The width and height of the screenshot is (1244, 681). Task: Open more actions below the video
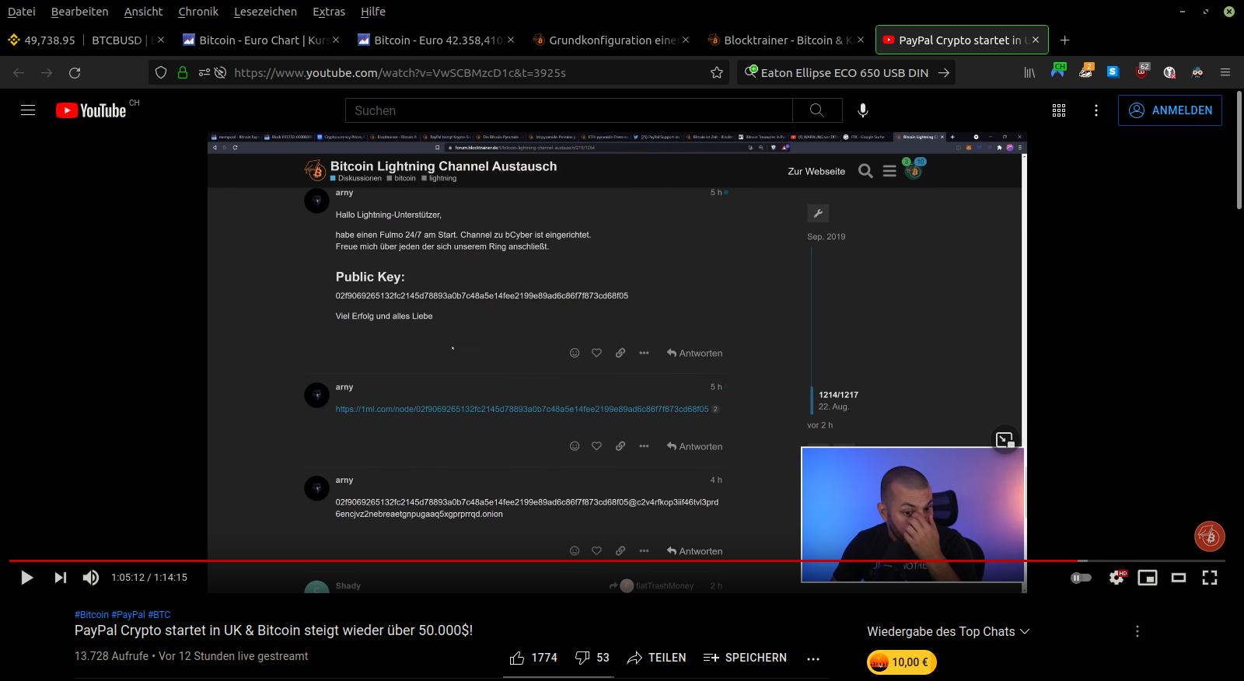coord(813,658)
